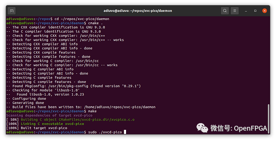Image resolution: width=276 pixels, height=141 pixels.
Task: Click the '[100%] Built target xvcd-pico' line
Action: pyautogui.click(x=37, y=128)
